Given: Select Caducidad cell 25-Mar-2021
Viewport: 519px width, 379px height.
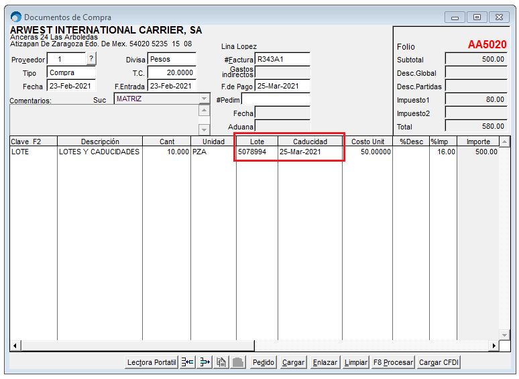Looking at the screenshot, I should tap(310, 152).
